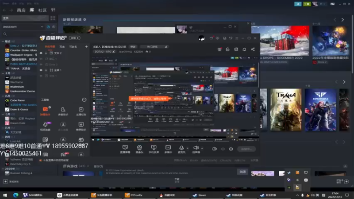Toggle the lock on the 全屏 1 source
Viewport: 354px width, 199px height.
pos(46,70)
